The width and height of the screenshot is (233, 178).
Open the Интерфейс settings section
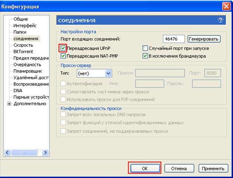(25, 25)
